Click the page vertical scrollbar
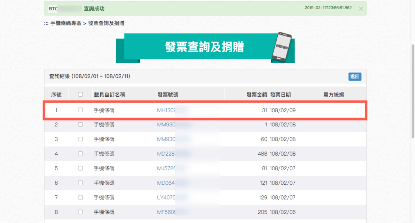Image resolution: width=415 pixels, height=223 pixels. coord(413,91)
